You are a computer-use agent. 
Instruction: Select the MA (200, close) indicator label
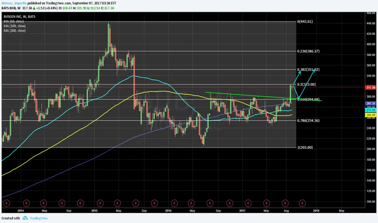(15, 31)
